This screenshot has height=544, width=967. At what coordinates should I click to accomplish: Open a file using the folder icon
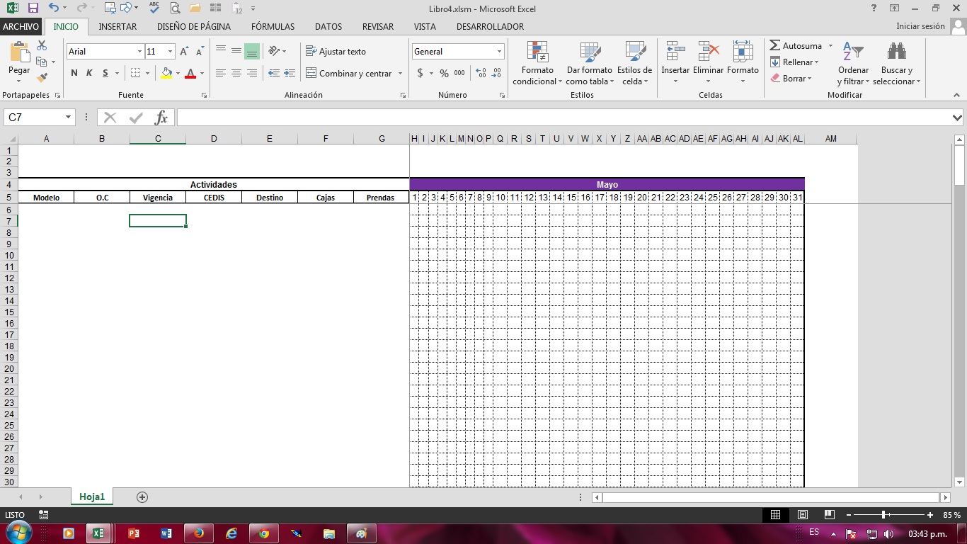click(195, 8)
